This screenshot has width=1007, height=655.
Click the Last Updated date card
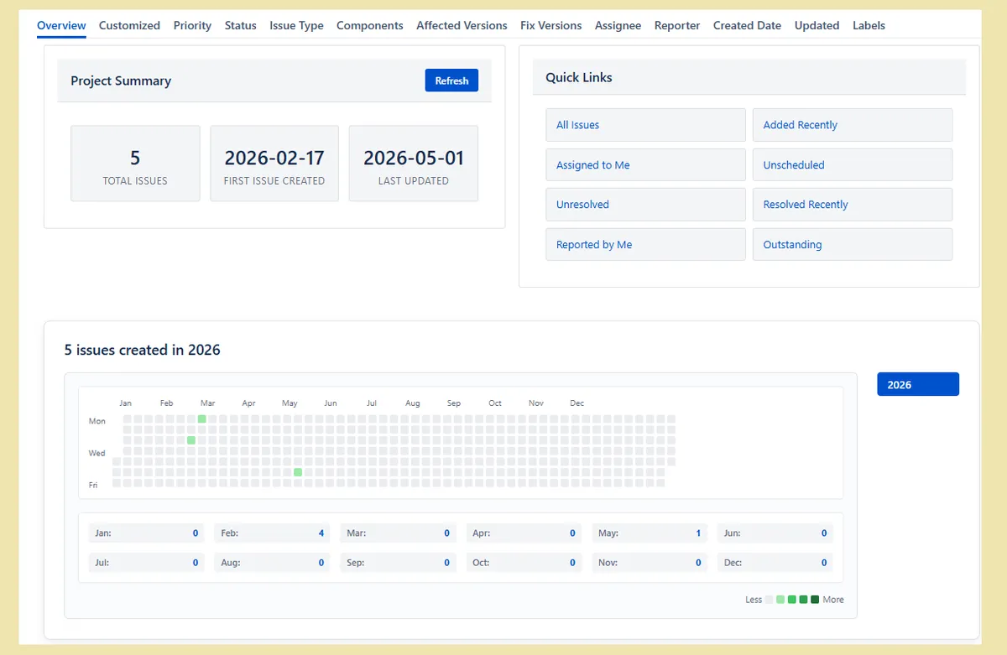[414, 164]
